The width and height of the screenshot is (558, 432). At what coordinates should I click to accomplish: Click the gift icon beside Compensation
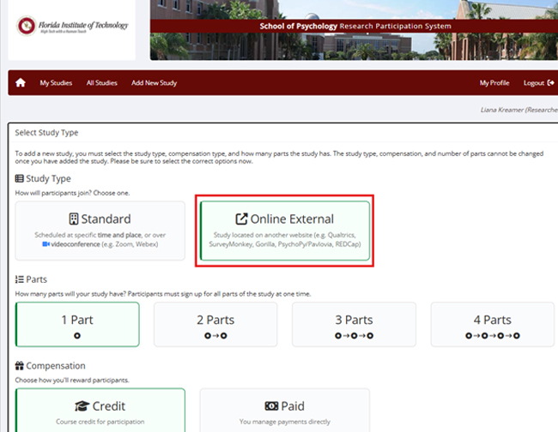[19, 365]
